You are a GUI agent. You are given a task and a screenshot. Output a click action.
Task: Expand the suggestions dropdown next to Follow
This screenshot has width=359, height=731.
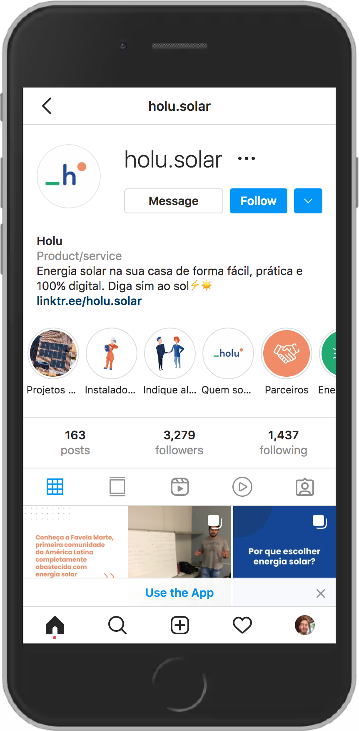click(x=308, y=201)
